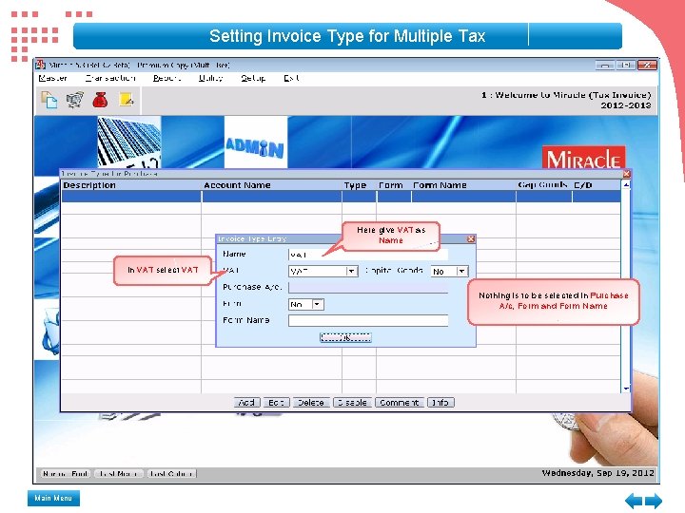Click the Miracle application title icon
The width and height of the screenshot is (685, 513).
click(41, 65)
